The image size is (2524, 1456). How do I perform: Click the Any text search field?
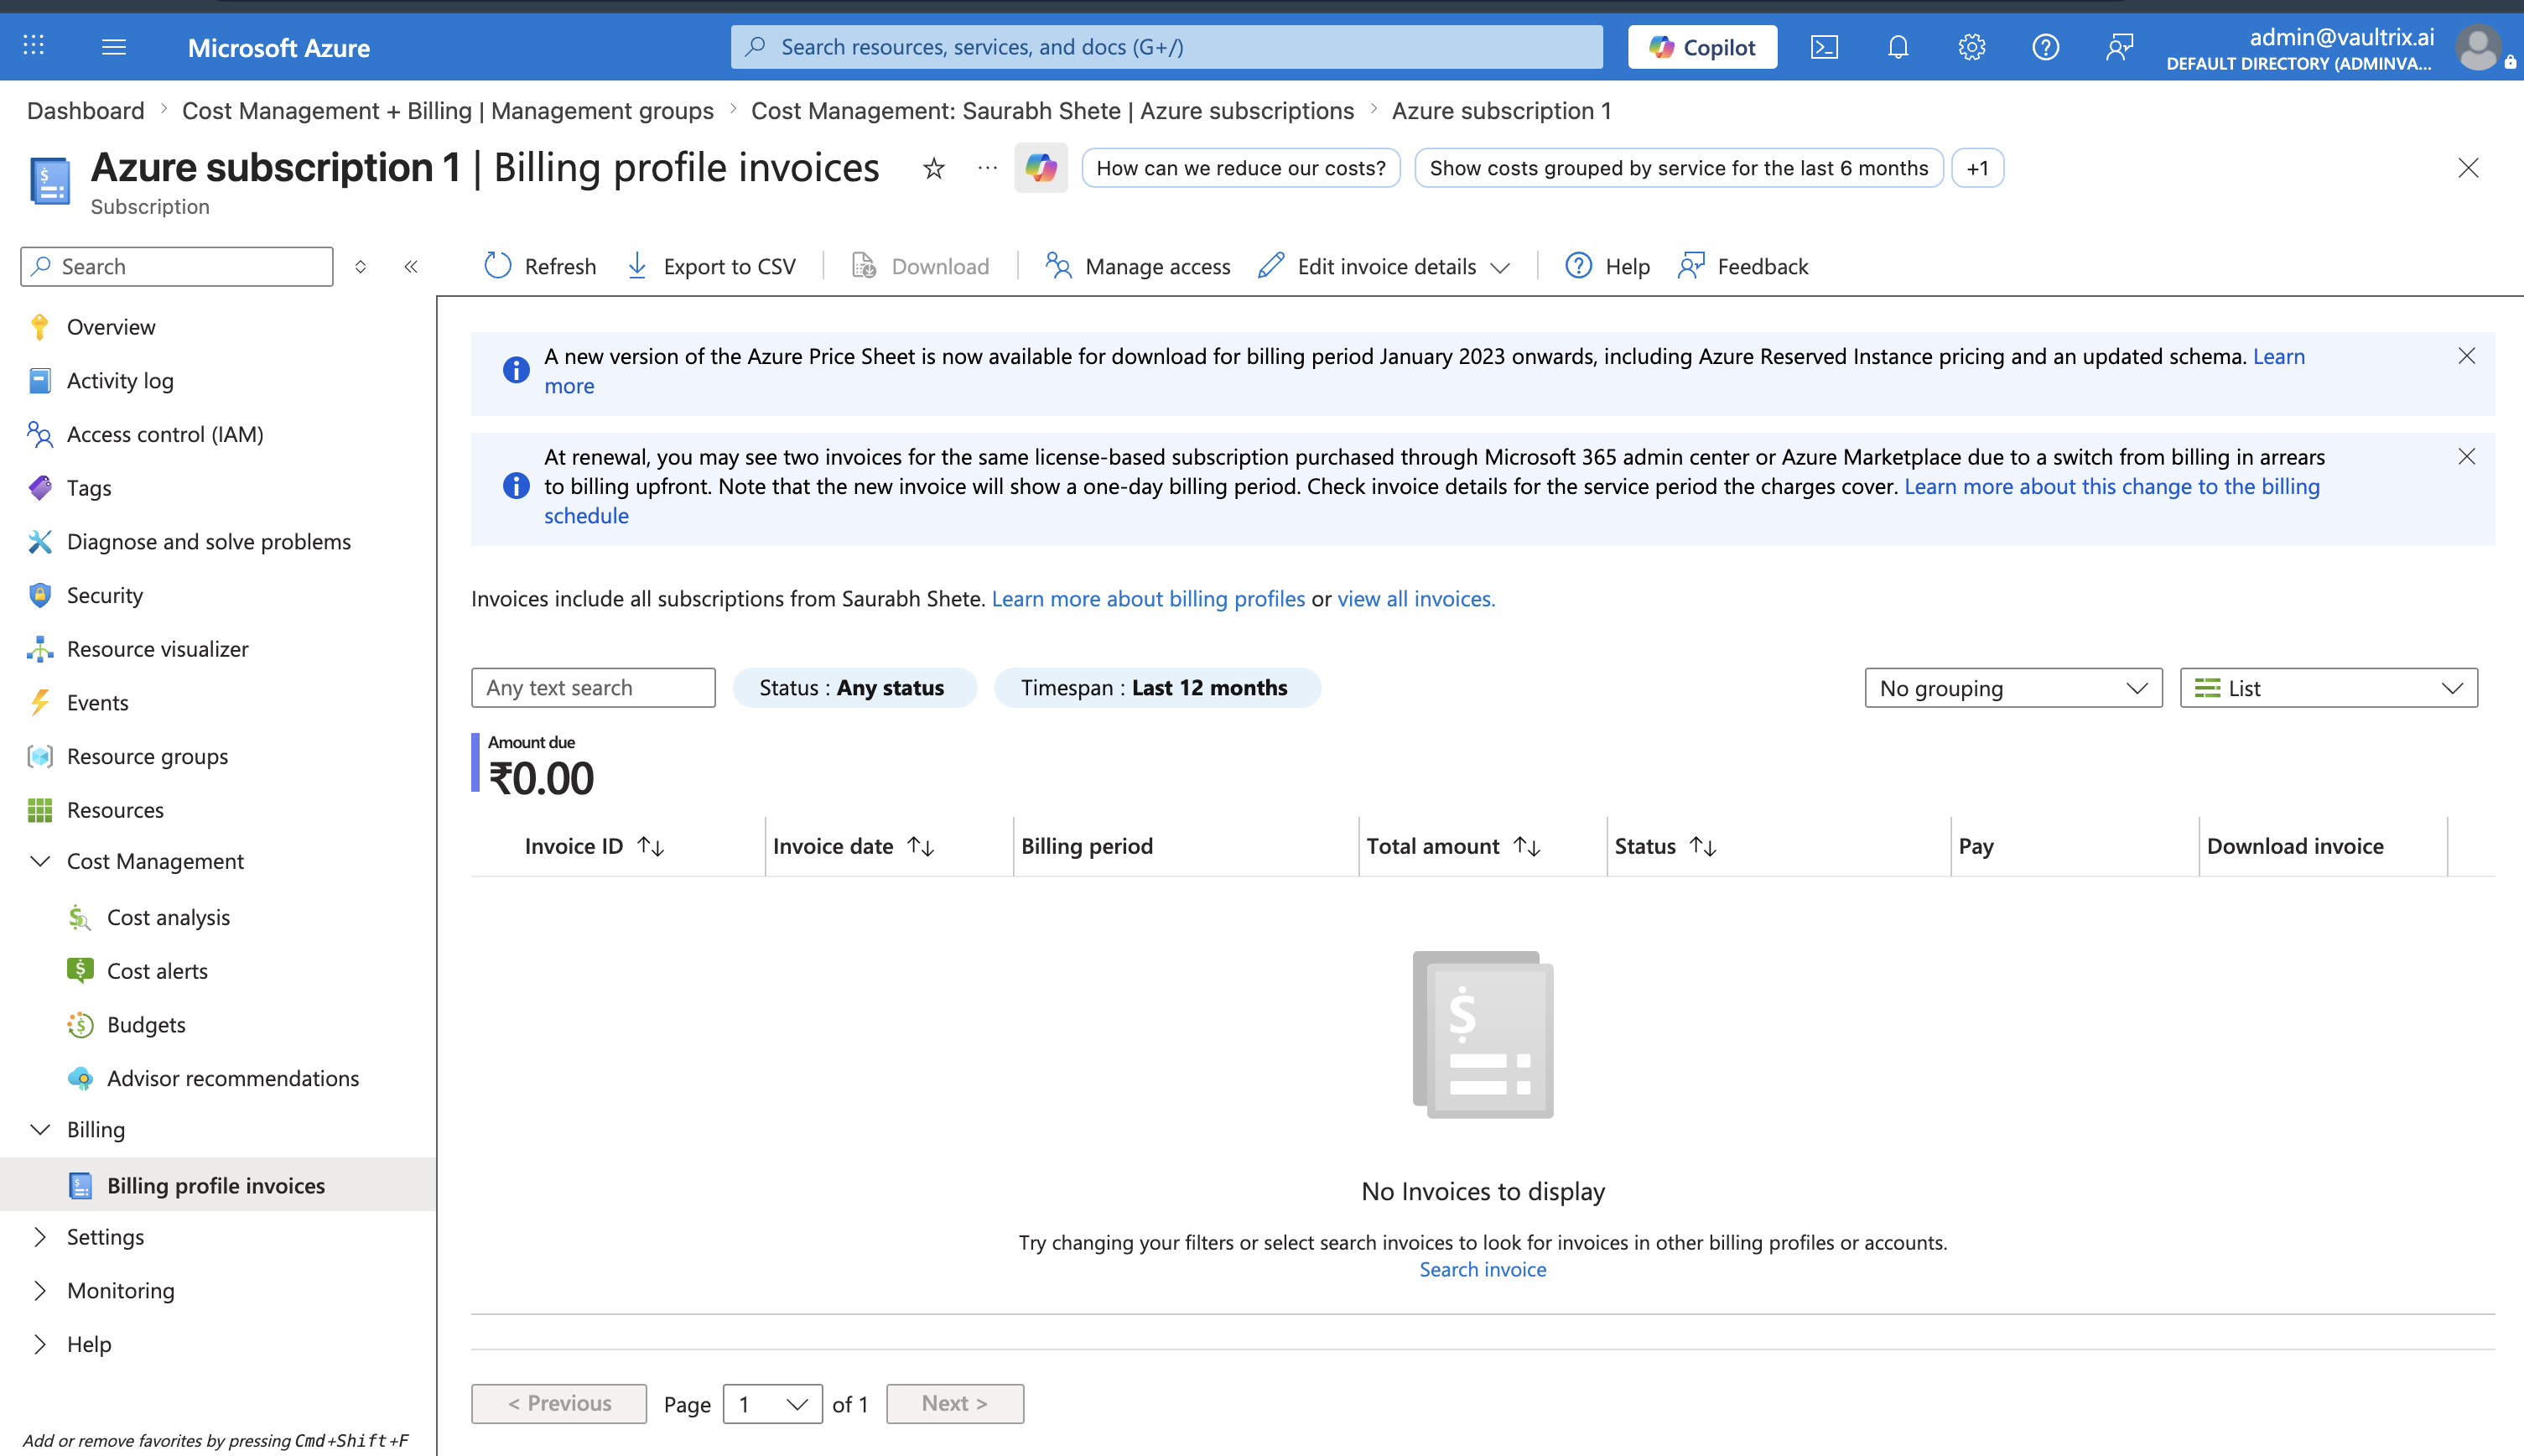click(x=594, y=688)
